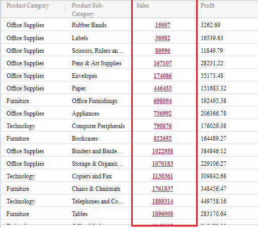258x228 pixels.
Task: Select the Product Category column header
Action: [28, 6]
